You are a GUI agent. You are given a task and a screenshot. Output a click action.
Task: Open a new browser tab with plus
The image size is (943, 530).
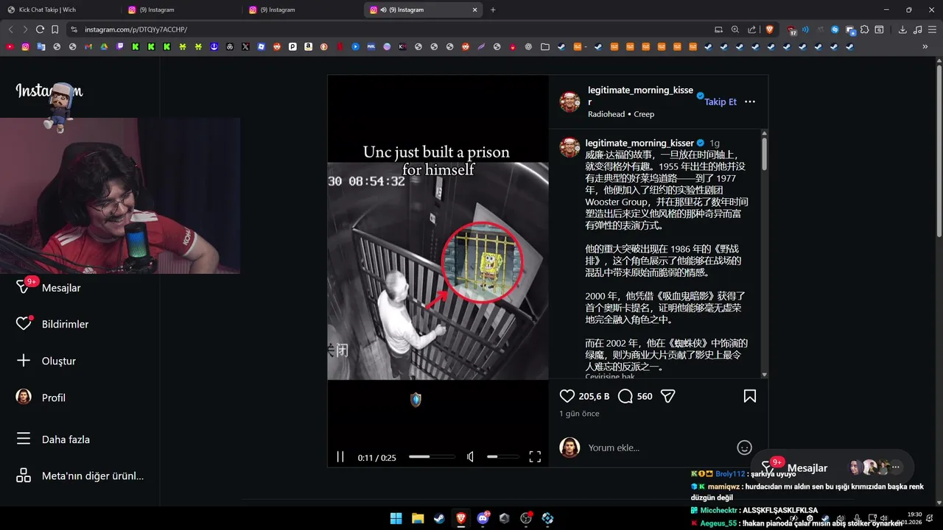point(493,10)
